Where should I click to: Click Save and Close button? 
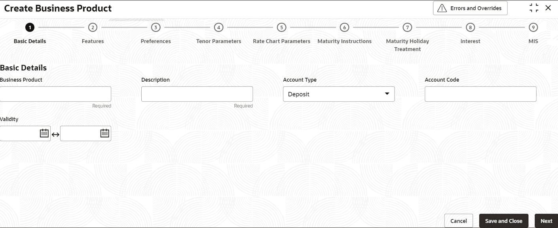pos(503,221)
